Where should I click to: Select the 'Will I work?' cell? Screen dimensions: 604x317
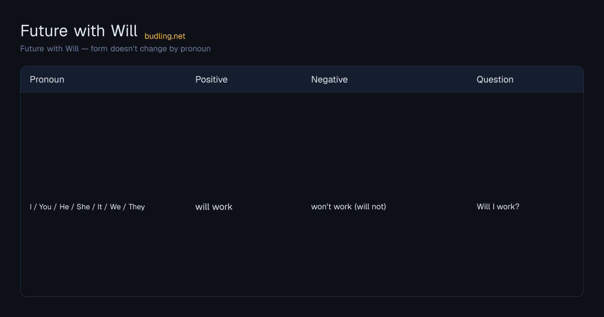[x=498, y=207]
